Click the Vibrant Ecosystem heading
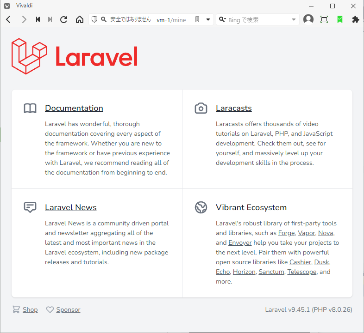This screenshot has height=333, width=364. 251,207
